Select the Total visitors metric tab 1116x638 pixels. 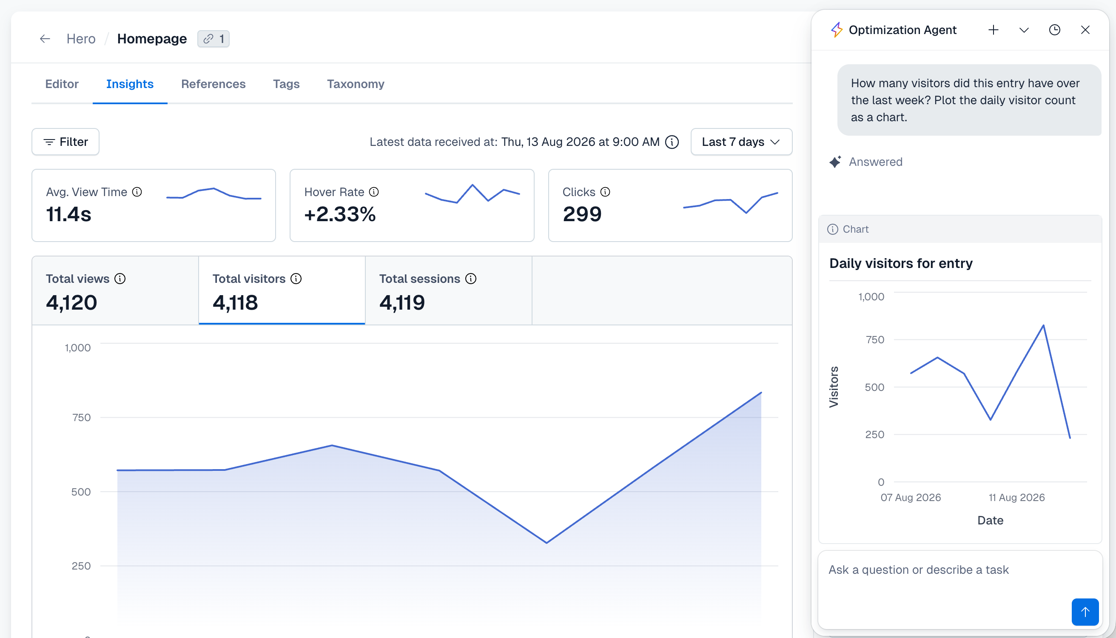[282, 291]
